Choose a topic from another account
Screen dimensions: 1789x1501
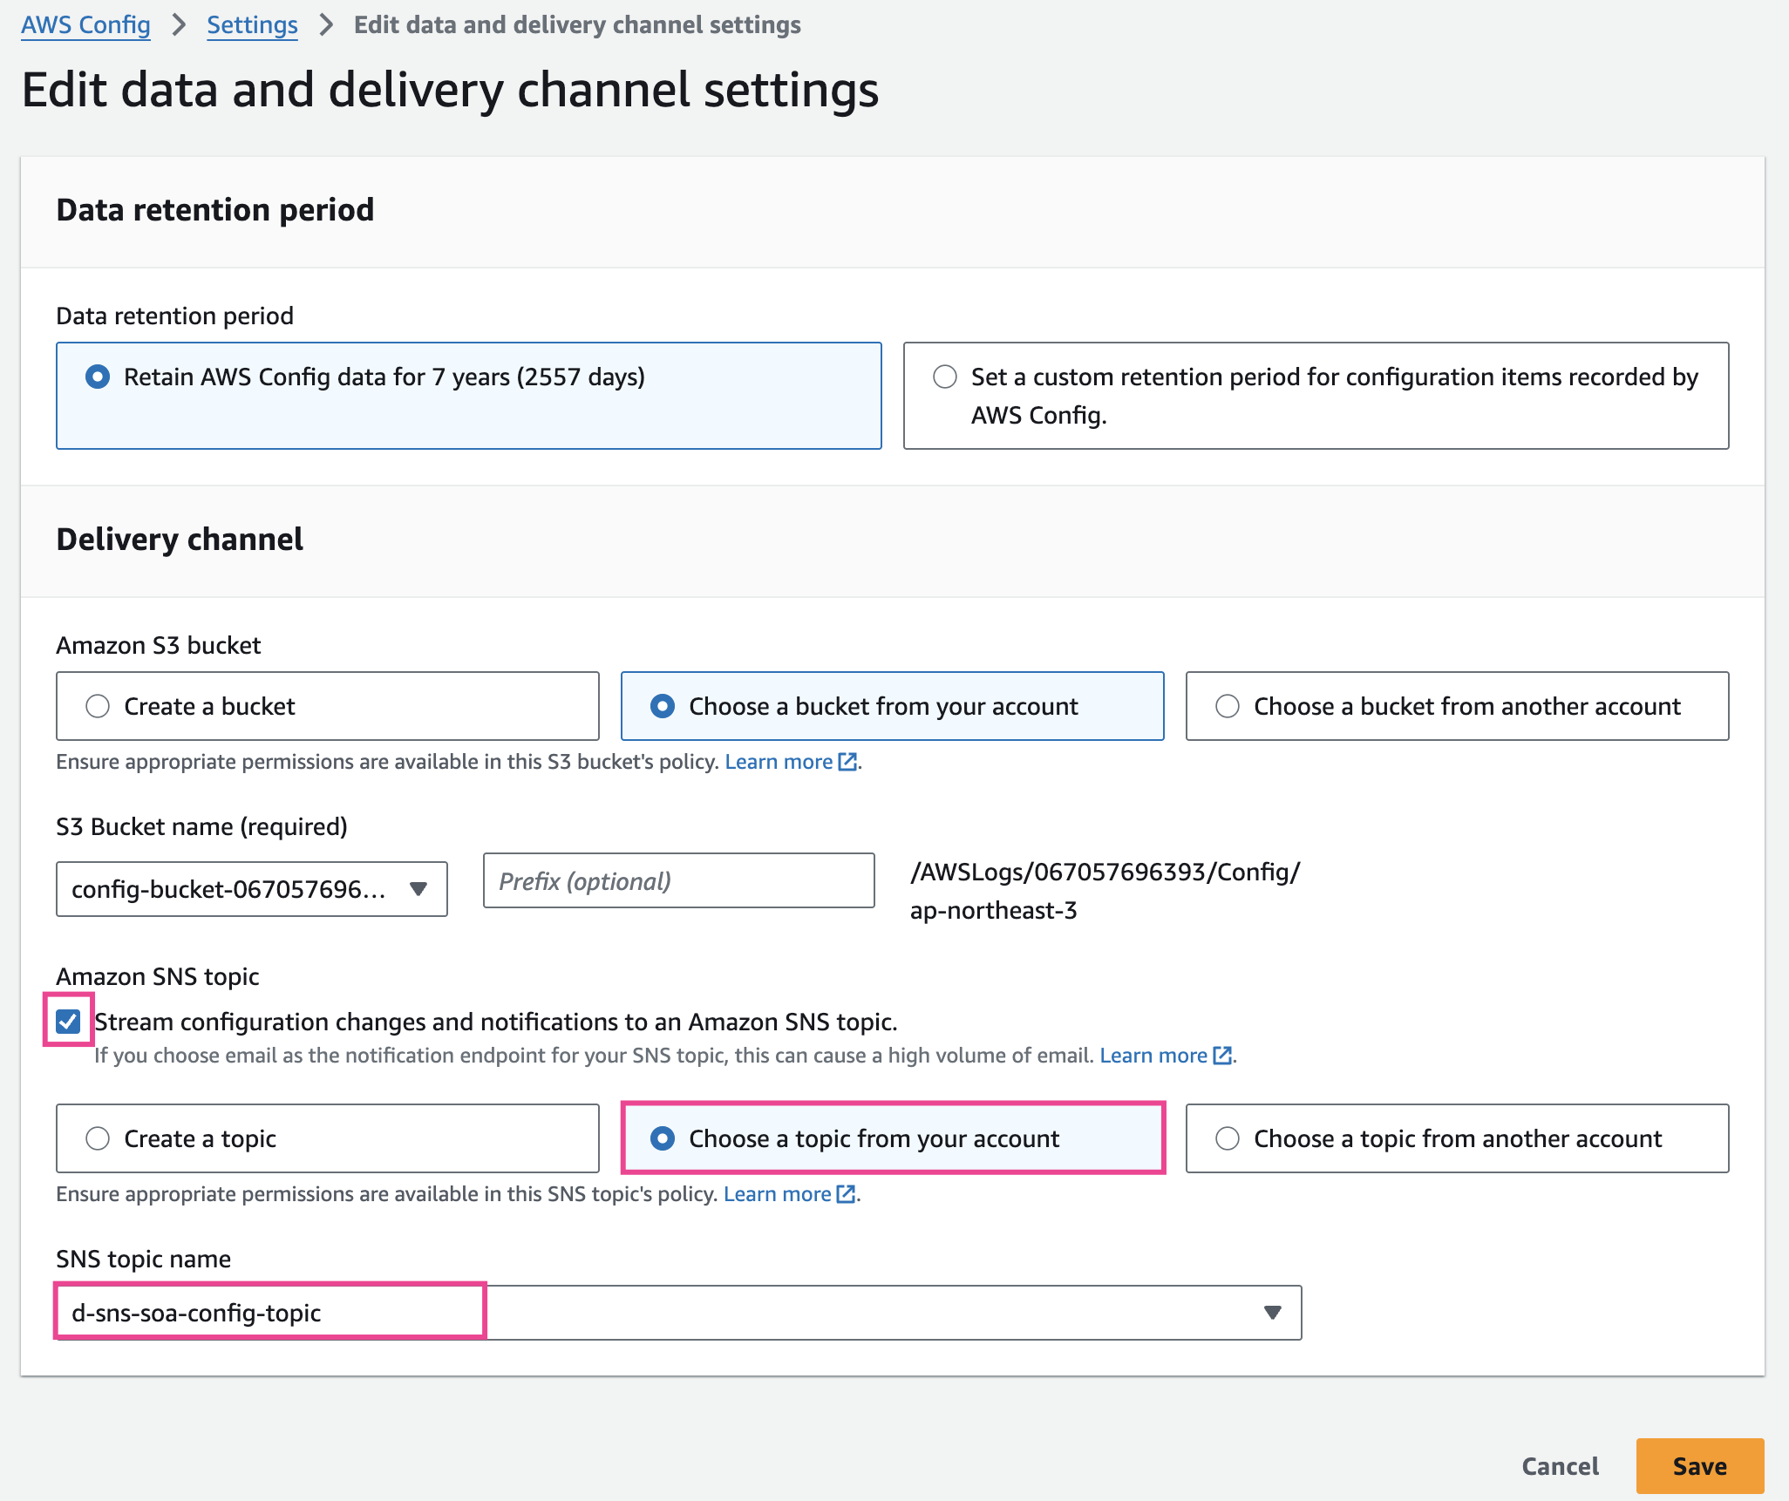[1228, 1138]
